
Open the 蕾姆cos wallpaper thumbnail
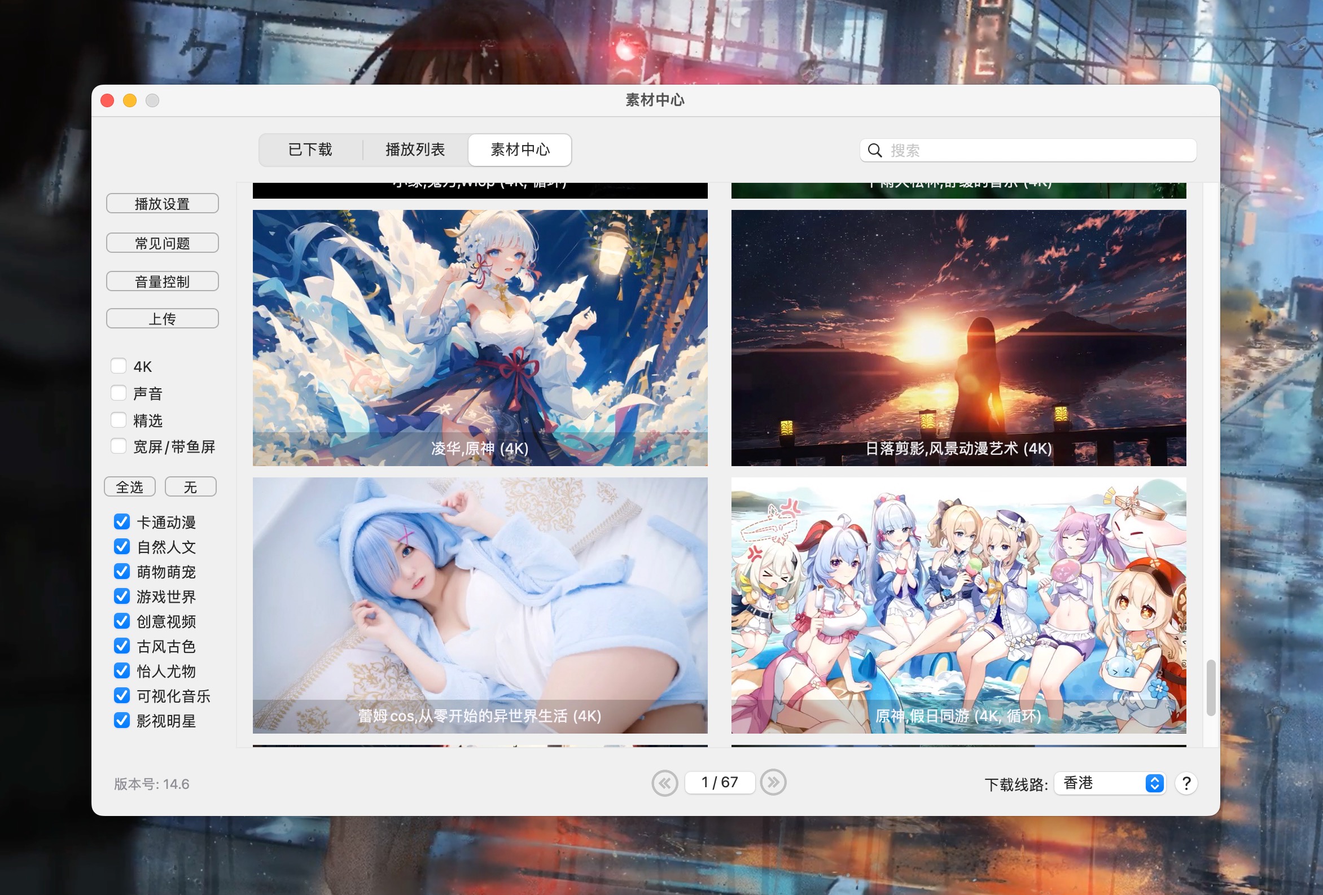pyautogui.click(x=480, y=605)
